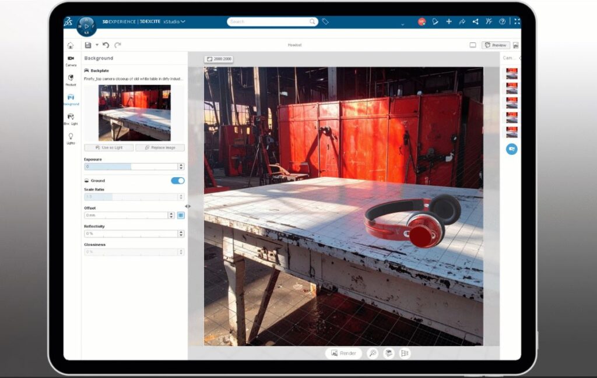Toggle the Ground switch off
Screen dimensions: 597x378
pyautogui.click(x=177, y=181)
